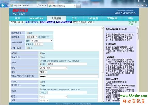Click the SSID2 name input field

(x=67, y=92)
